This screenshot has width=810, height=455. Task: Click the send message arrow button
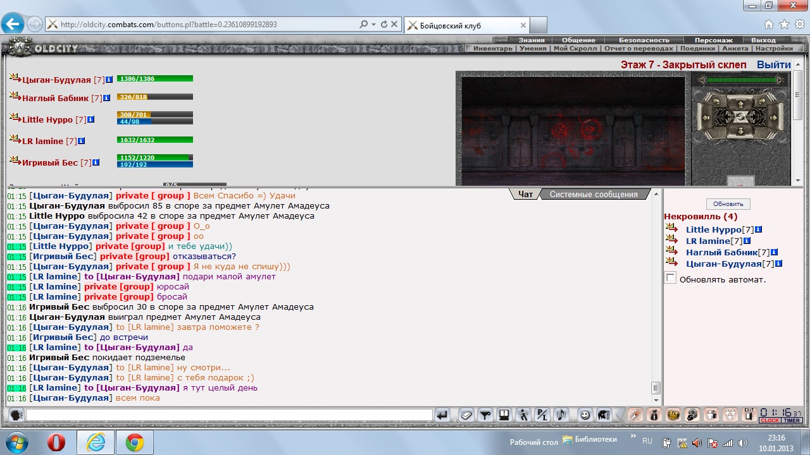(442, 415)
